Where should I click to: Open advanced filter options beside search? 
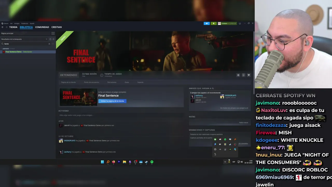(53, 44)
